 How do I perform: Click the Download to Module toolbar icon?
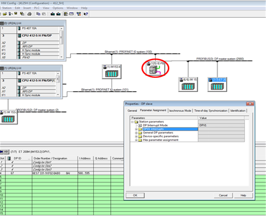[x=53, y=14]
